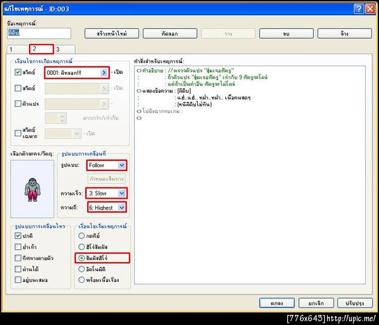Enable the ย่ำเท้า (stop animation) checkbox

click(18, 247)
